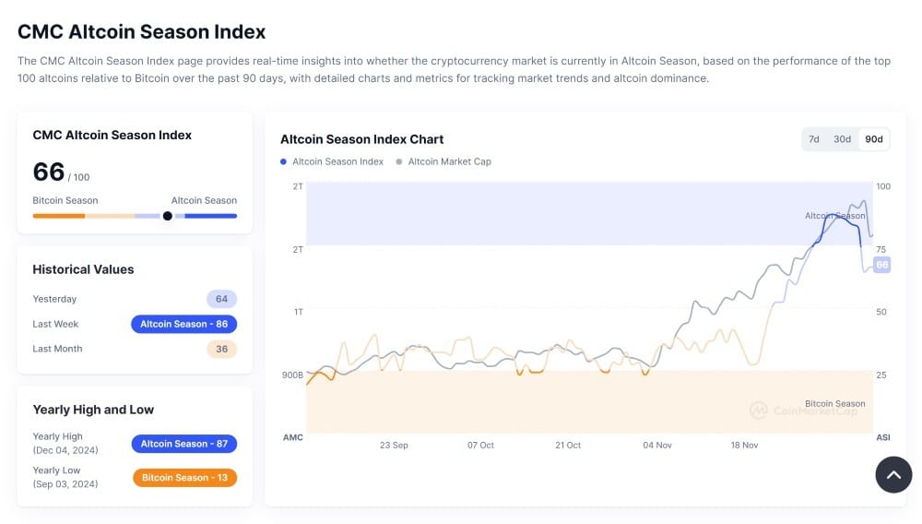
Task: Click the Bitcoin Season - 13 yearly low badge
Action: [184, 478]
